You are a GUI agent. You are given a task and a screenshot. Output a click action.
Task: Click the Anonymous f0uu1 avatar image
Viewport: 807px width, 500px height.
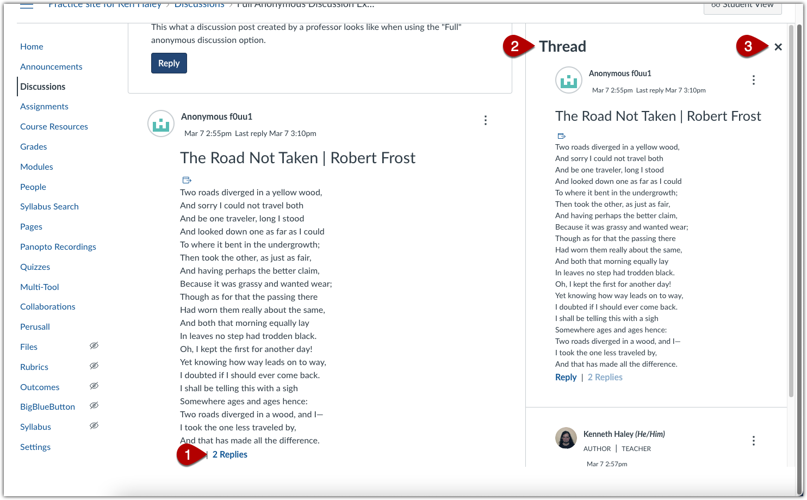pyautogui.click(x=161, y=124)
